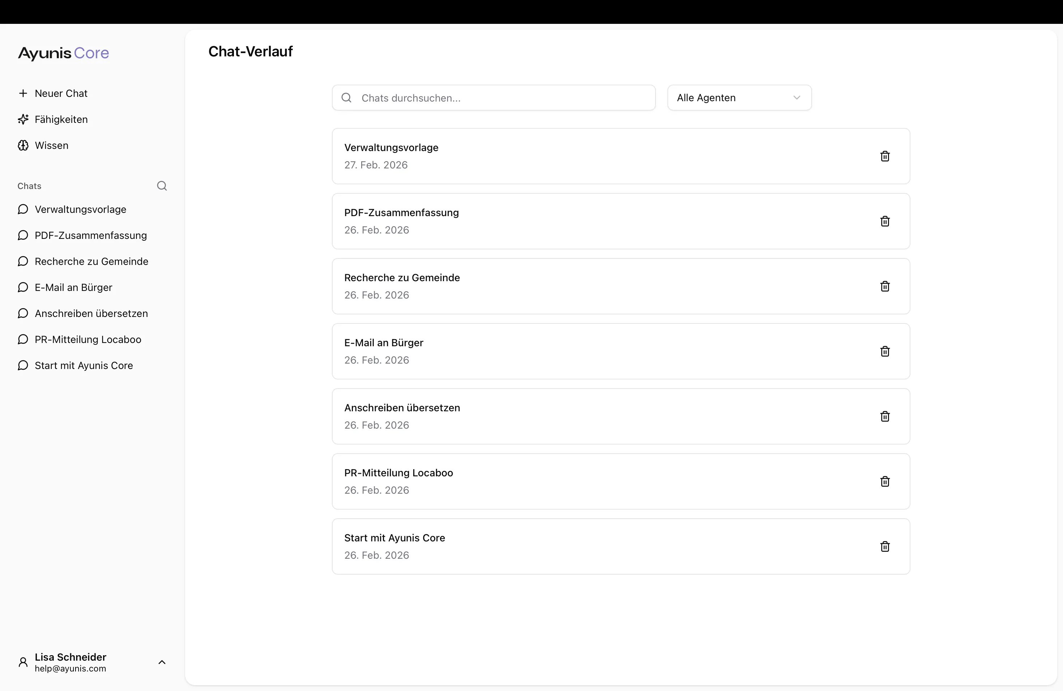This screenshot has height=691, width=1063.
Task: Collapse the Lisa Schneider profile chevron
Action: point(162,662)
